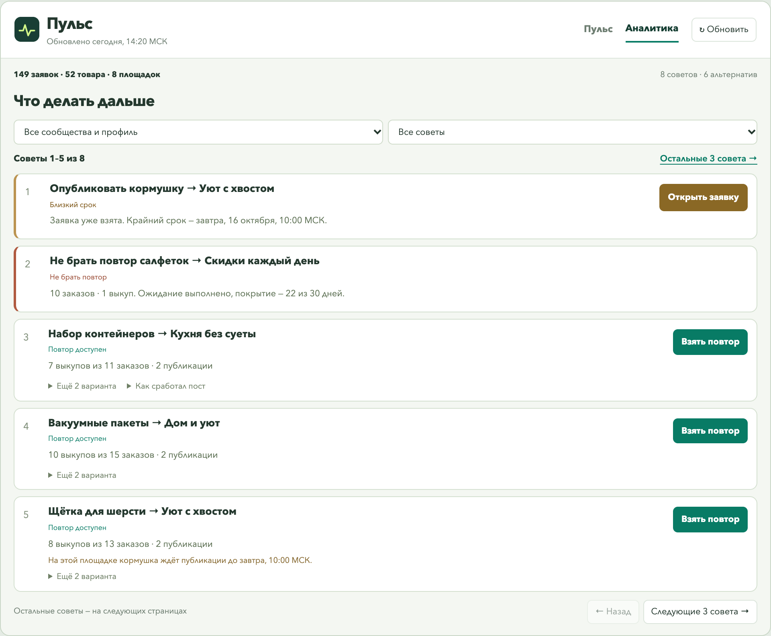Click the Пульс heartbeat logo icon
Image resolution: width=771 pixels, height=636 pixels.
click(27, 29)
